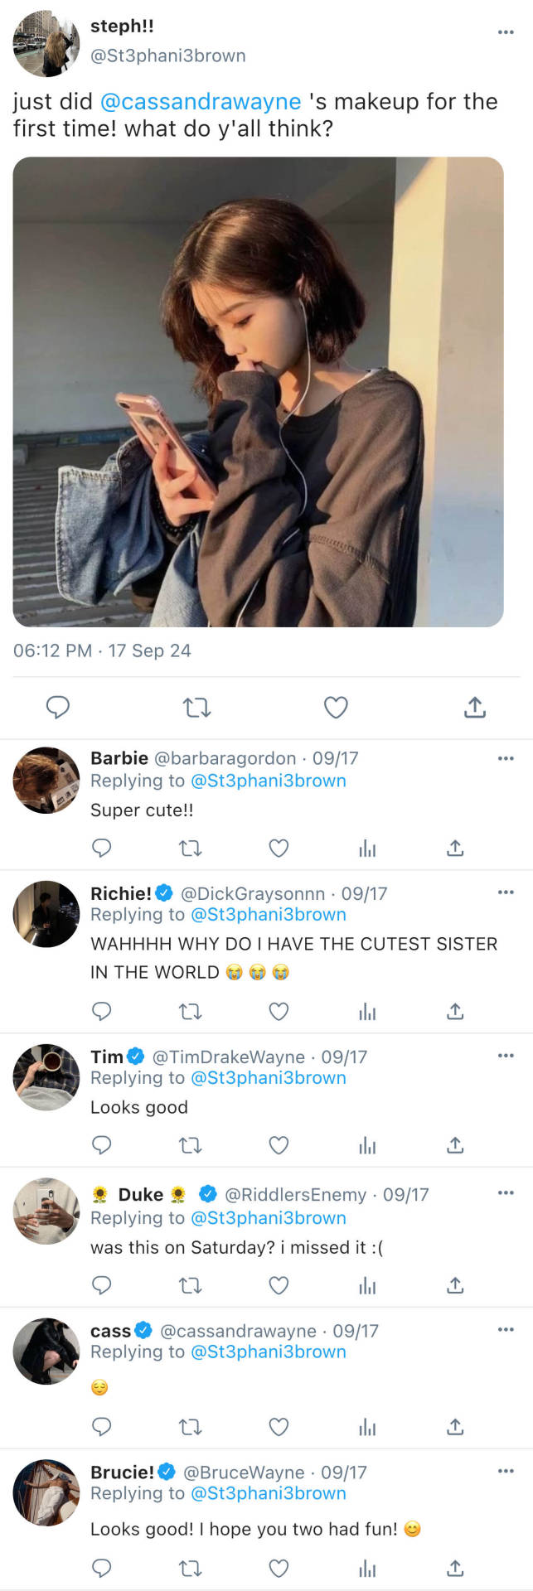Open the @cassandrawayne mention in the tweet
This screenshot has height=1591, width=533.
click(201, 102)
